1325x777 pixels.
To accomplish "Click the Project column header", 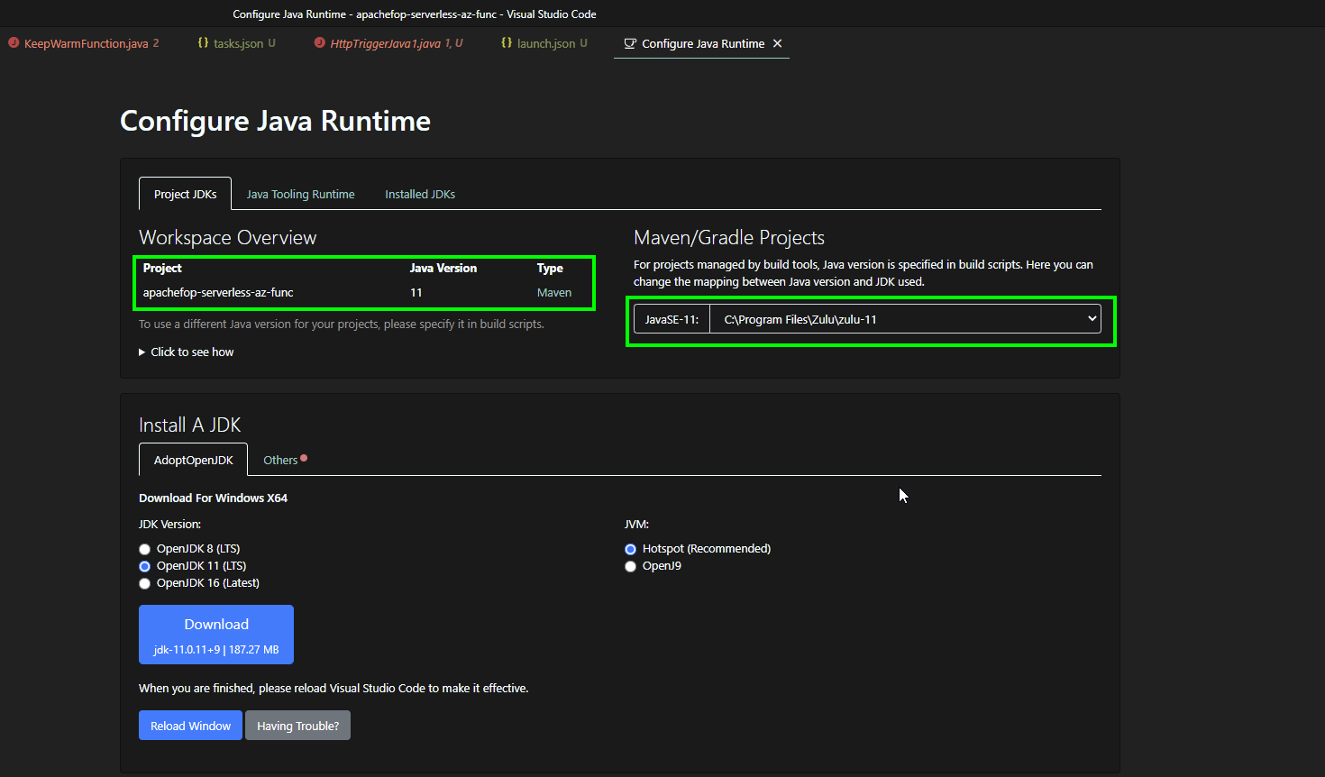I will pos(162,268).
